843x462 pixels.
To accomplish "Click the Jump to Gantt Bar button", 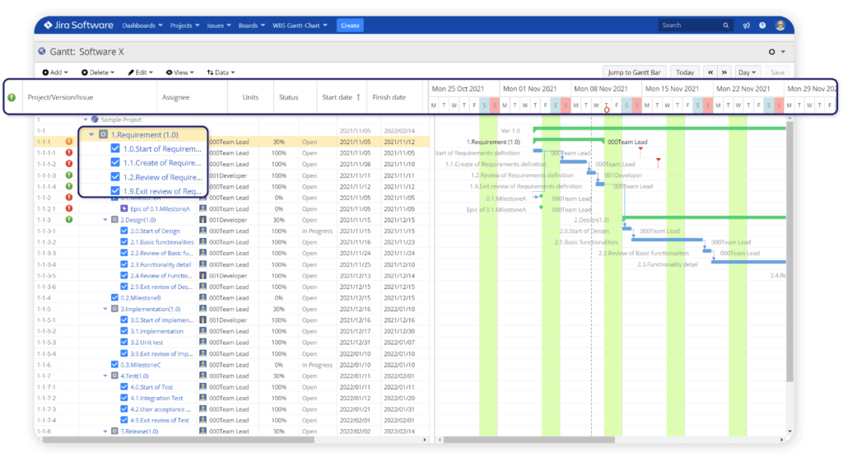I will [x=634, y=72].
